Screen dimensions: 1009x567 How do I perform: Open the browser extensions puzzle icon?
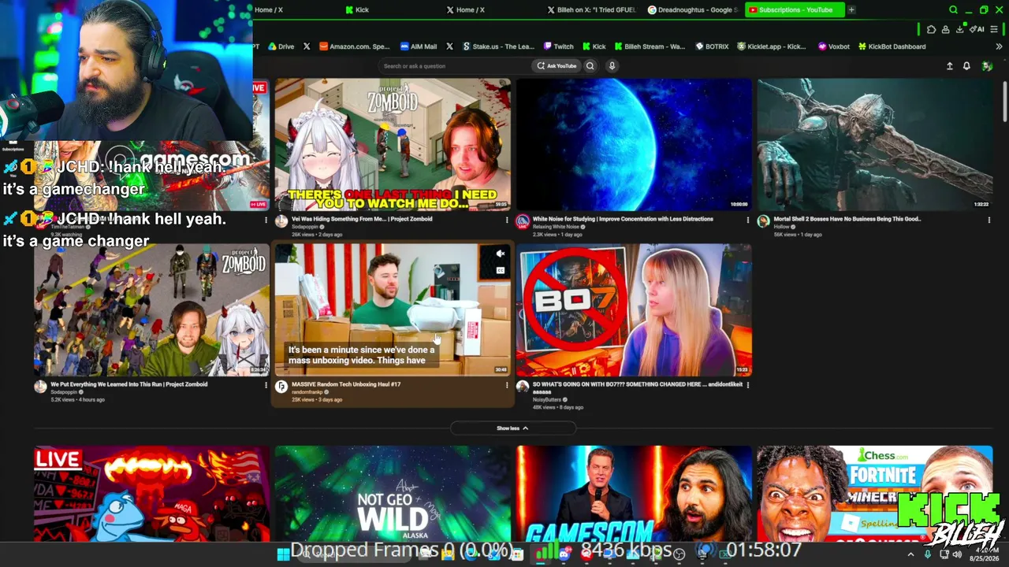(931, 30)
